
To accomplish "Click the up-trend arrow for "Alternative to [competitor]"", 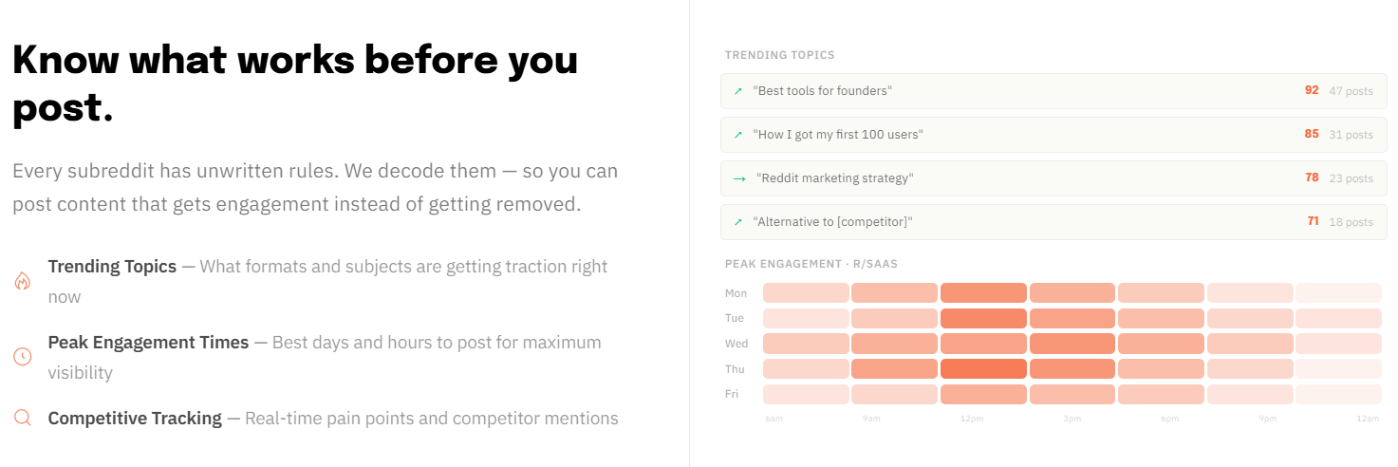I will [x=738, y=222].
